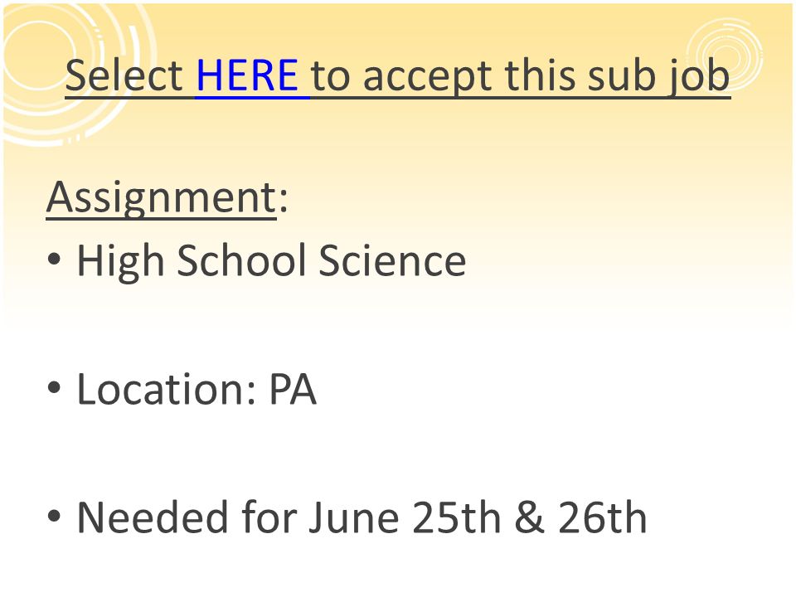
Task: Select the High School Science bullet text
Action: [x=271, y=260]
